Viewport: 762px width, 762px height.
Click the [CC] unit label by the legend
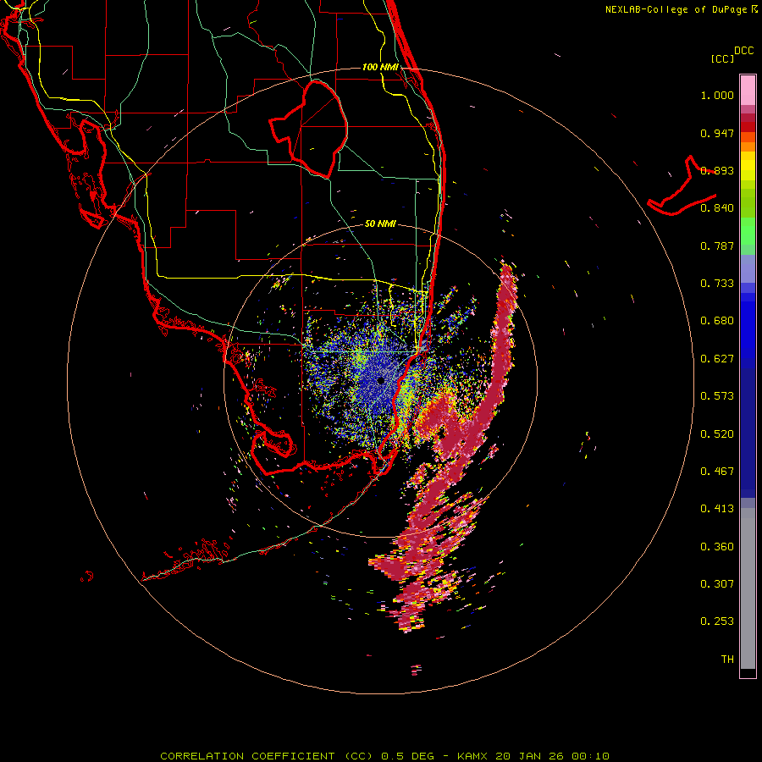722,58
